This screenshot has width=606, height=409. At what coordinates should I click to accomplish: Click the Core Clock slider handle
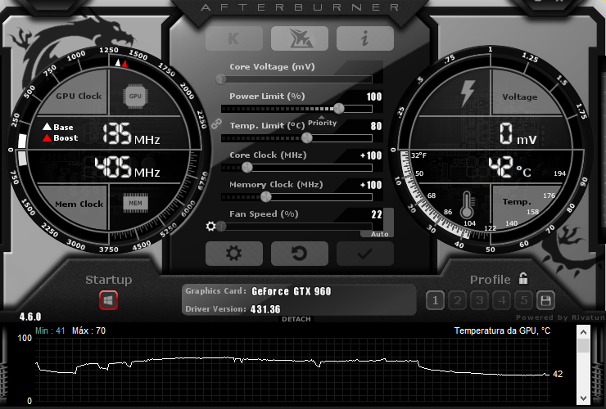[x=247, y=167]
